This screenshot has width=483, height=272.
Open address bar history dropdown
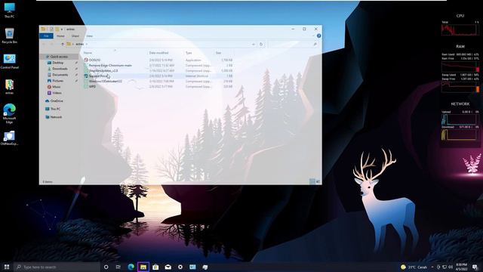[254, 45]
